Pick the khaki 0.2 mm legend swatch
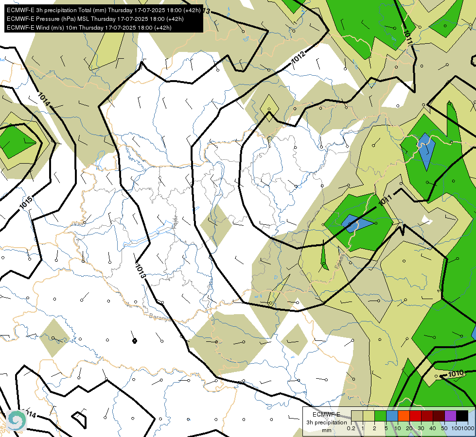 [357, 416]
